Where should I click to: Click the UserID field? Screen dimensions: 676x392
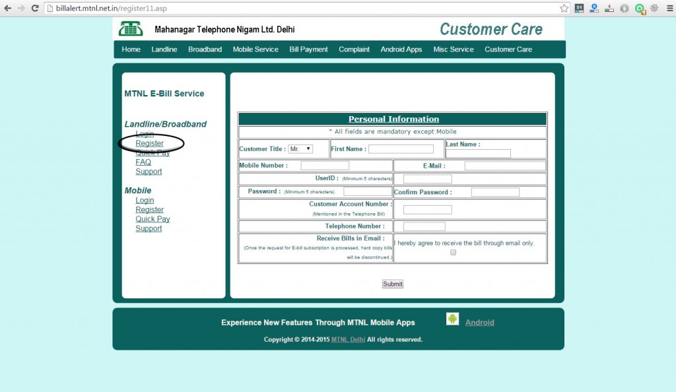tap(428, 179)
